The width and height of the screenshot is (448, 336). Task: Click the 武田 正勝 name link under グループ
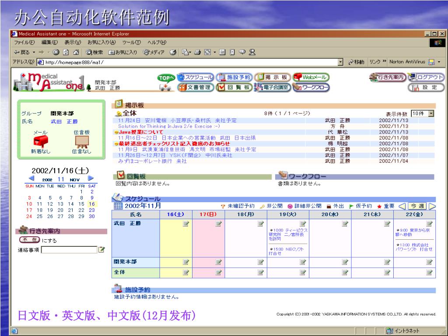64,122
